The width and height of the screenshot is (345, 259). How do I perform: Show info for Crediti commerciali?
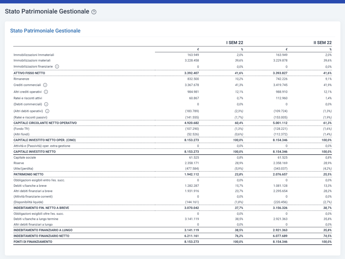click(x=45, y=85)
